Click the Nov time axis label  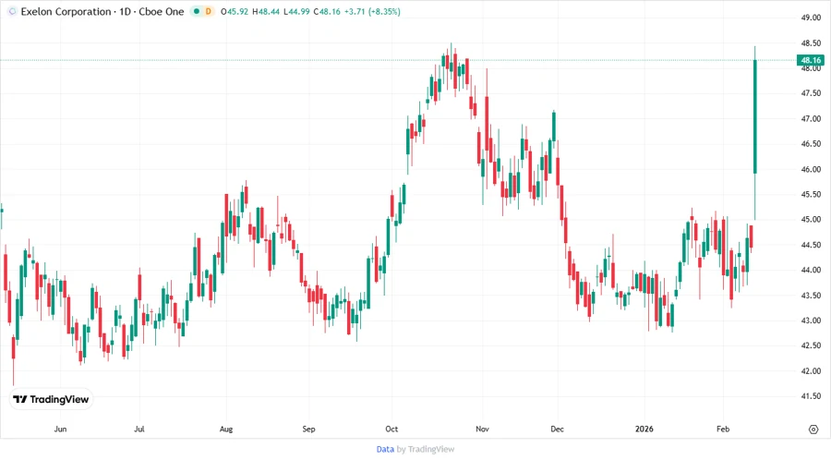click(482, 429)
